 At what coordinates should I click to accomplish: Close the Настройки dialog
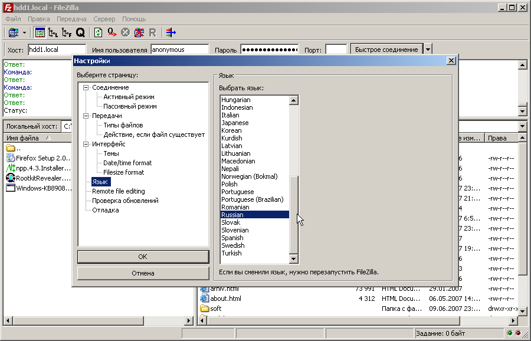point(451,61)
